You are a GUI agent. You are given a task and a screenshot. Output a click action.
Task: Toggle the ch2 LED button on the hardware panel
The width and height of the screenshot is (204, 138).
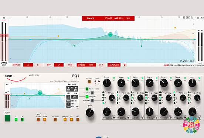(x=78, y=119)
